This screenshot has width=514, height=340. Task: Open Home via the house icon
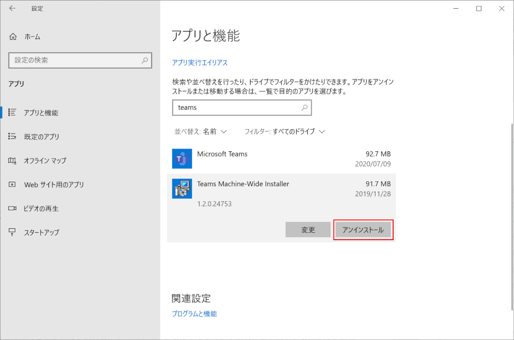pos(13,37)
